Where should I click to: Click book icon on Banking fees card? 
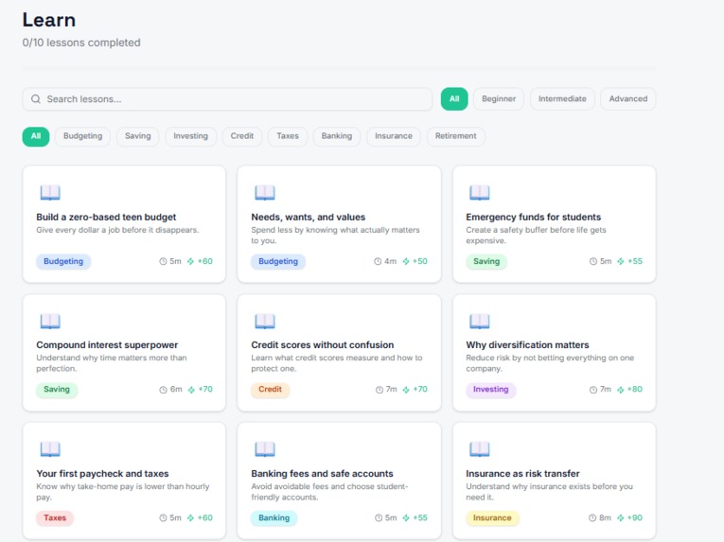265,448
